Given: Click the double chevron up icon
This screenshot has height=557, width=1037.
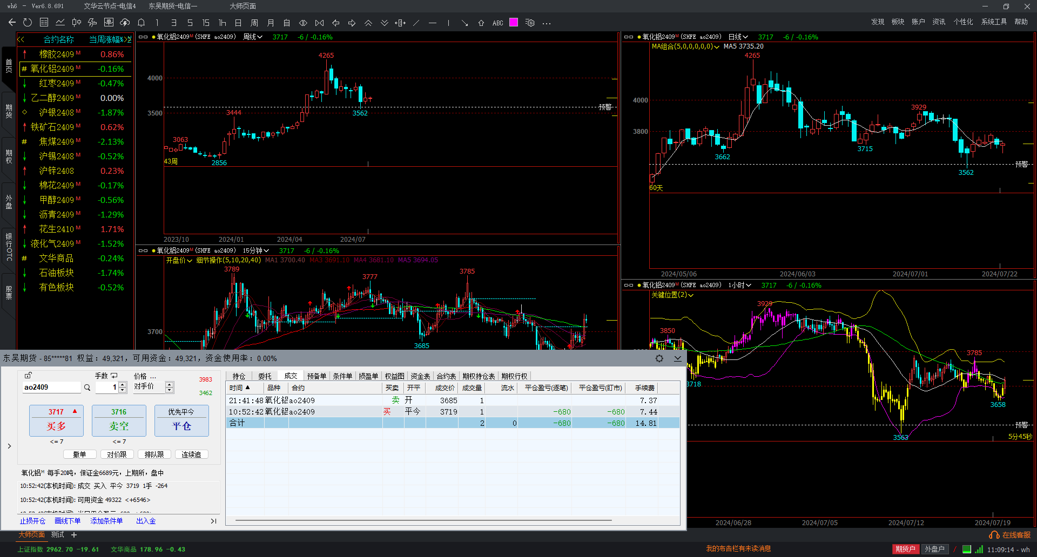Looking at the screenshot, I should click(368, 23).
